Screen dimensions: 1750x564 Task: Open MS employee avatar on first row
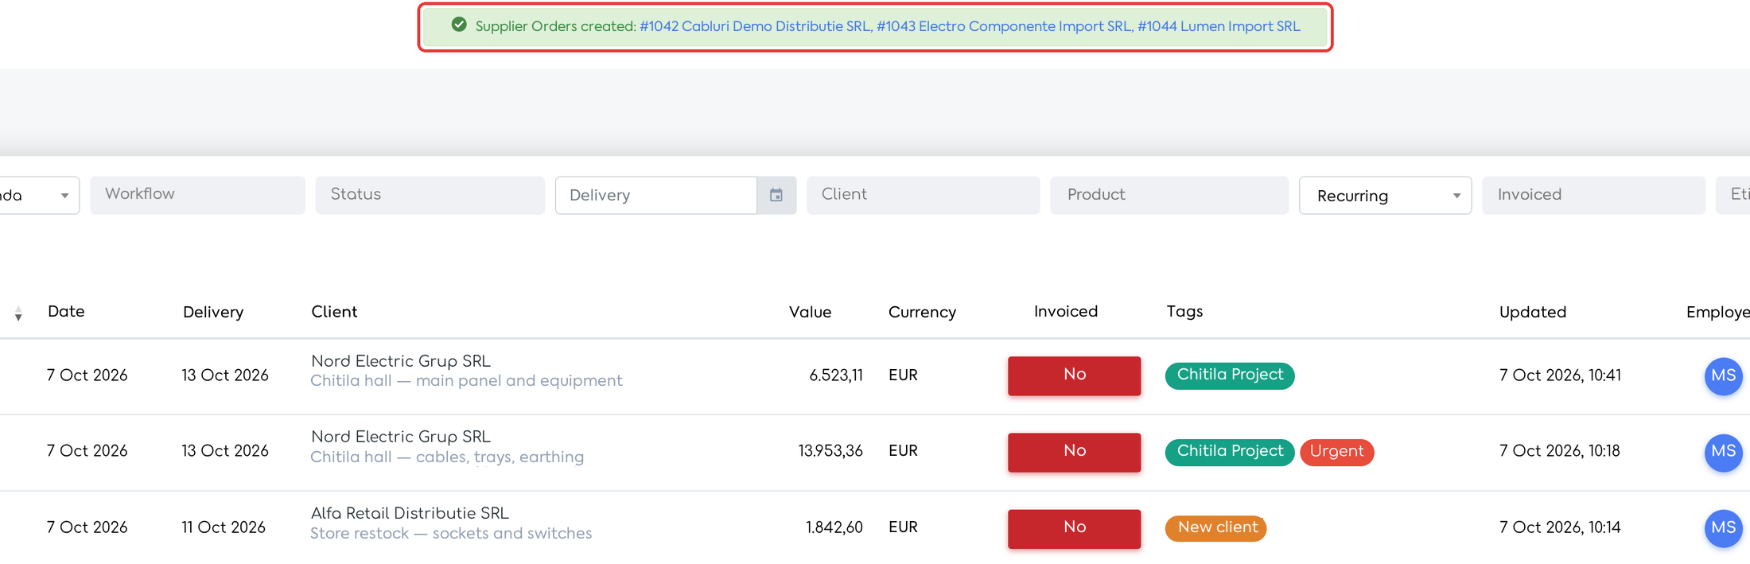point(1723,375)
